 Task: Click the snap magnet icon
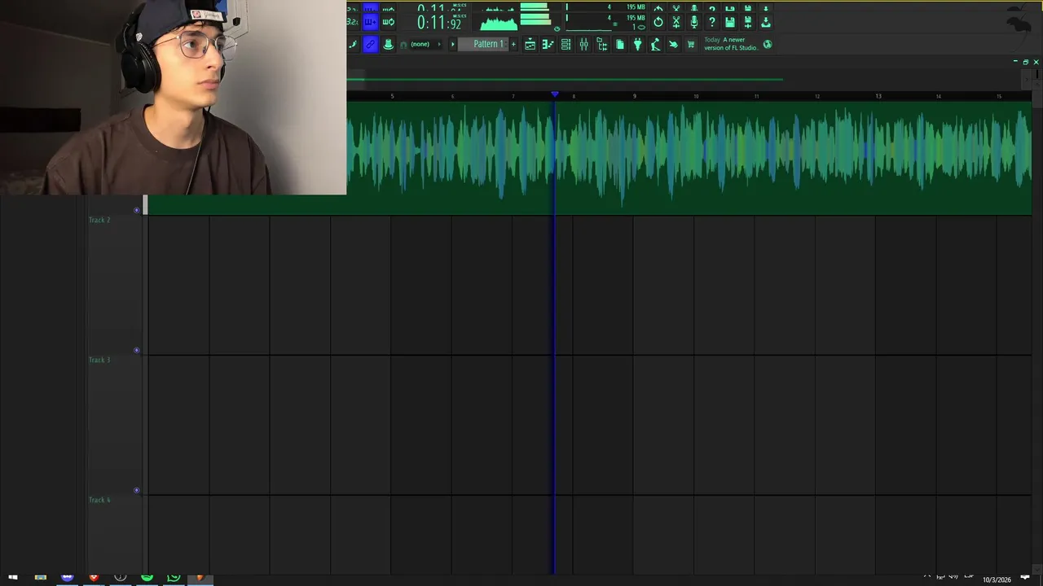[403, 45]
